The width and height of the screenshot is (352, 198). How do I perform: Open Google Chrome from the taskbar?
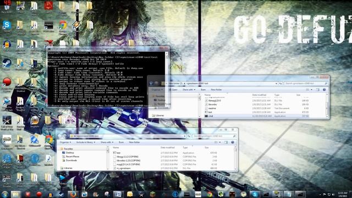click(210, 194)
